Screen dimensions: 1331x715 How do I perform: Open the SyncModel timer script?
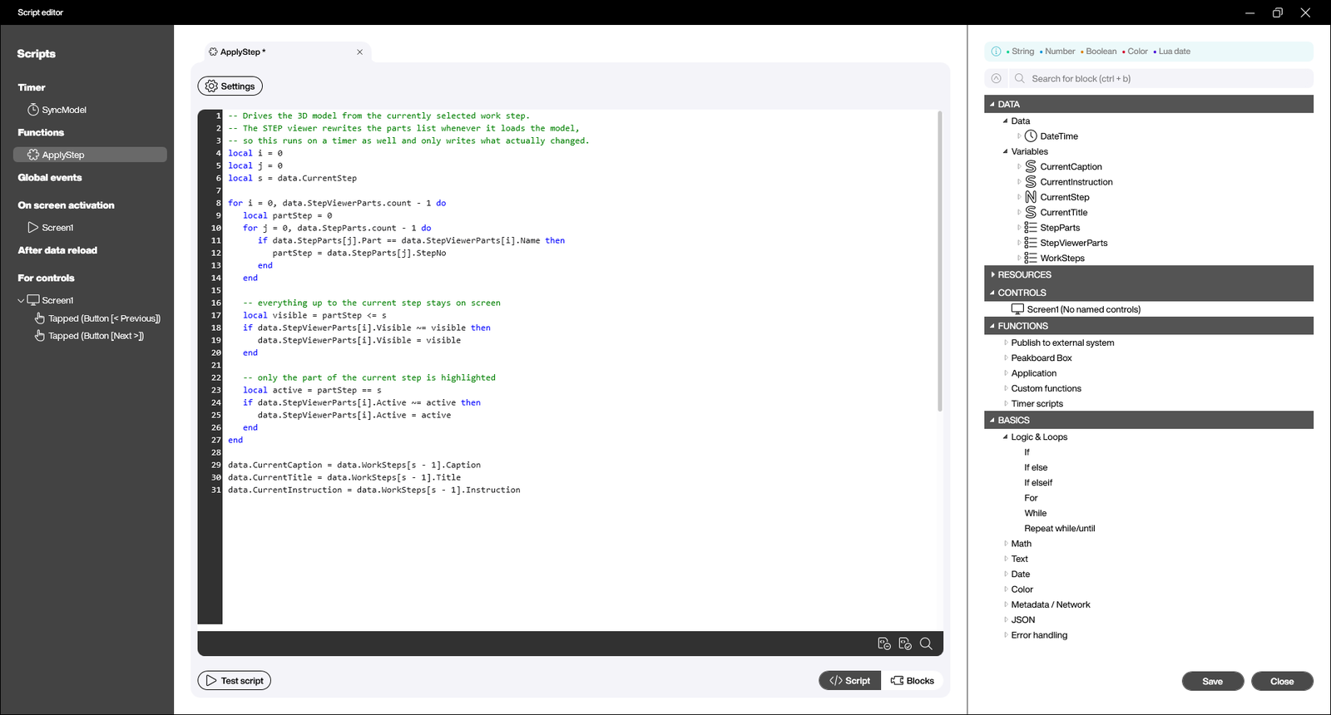click(64, 110)
